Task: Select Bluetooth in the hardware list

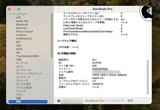Action: (22, 25)
